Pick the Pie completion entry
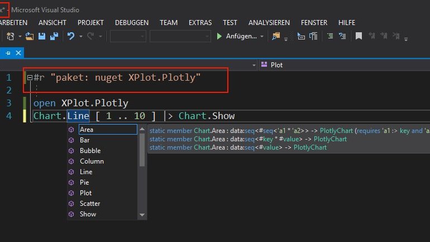 (x=84, y=182)
